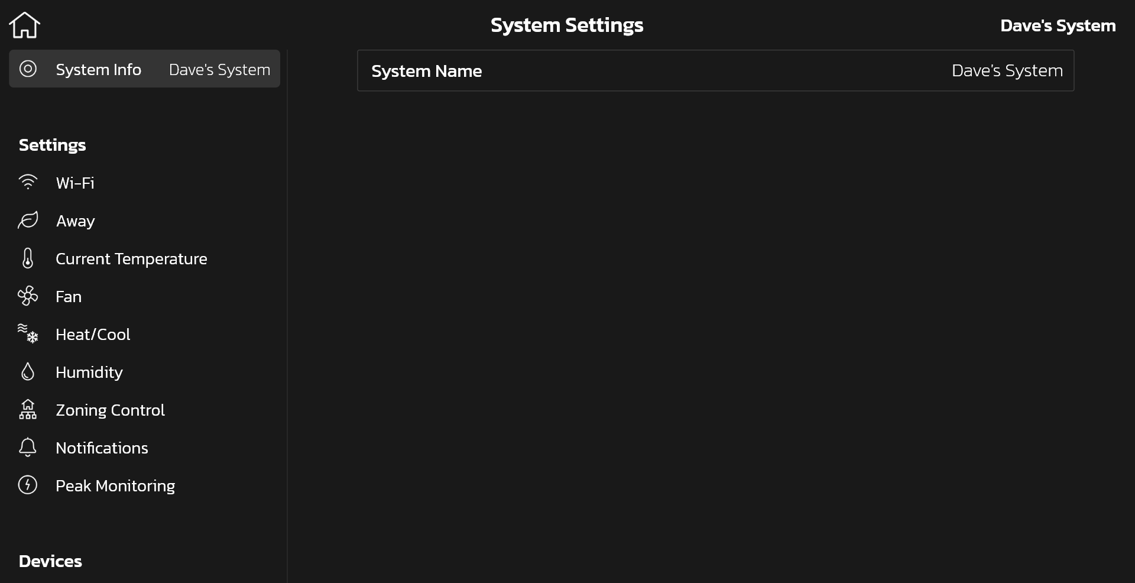Click the Wi-Fi signal icon
The height and width of the screenshot is (583, 1135).
coord(28,182)
